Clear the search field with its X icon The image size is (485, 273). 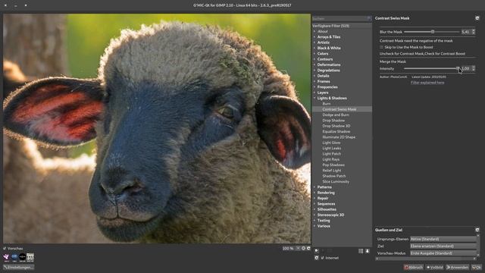click(369, 18)
